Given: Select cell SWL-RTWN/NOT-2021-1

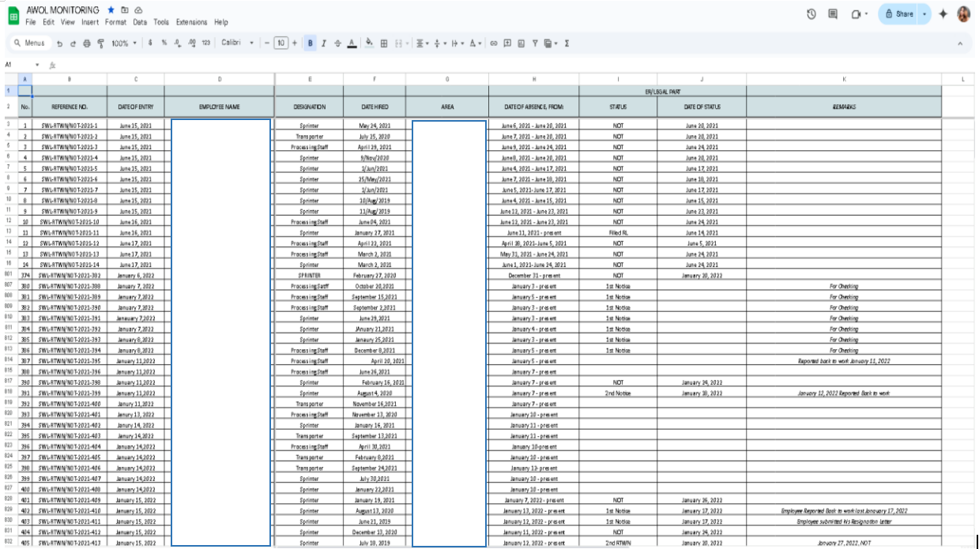Looking at the screenshot, I should (70, 126).
